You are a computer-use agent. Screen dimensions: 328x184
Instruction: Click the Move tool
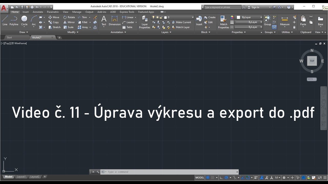[54, 17]
